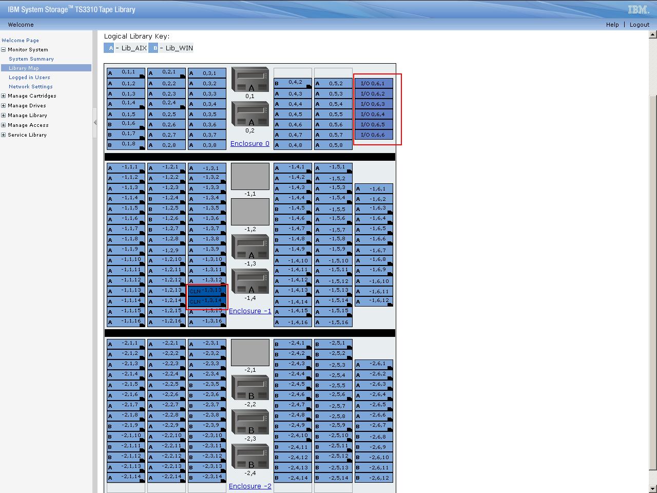Click the Lib_WIN key badge B
The image size is (657, 493).
pos(153,48)
